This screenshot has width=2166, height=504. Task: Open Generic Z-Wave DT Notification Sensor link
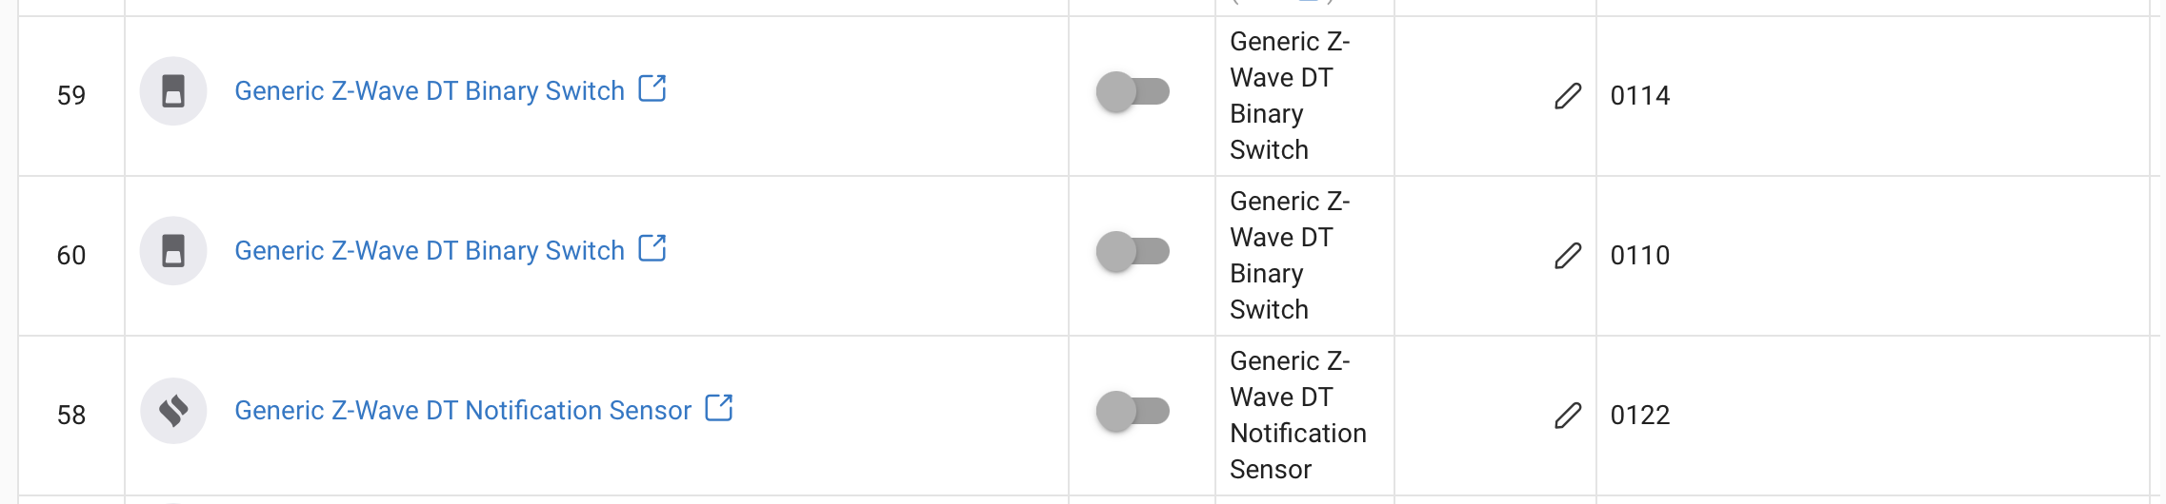click(463, 411)
